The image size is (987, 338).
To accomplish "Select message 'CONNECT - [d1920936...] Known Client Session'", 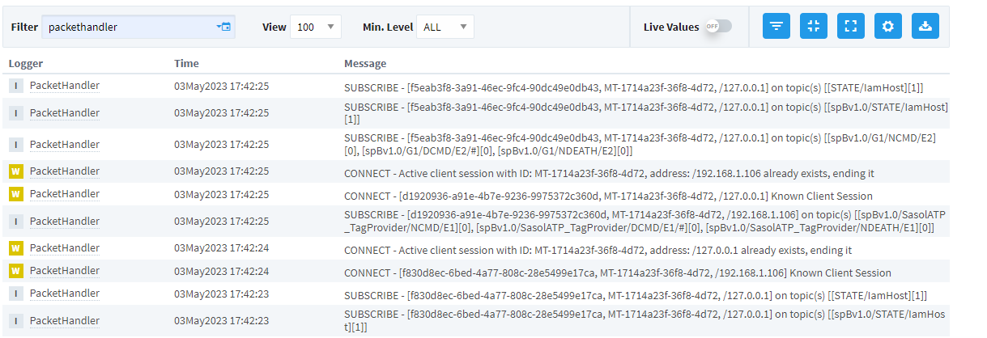I will 608,196.
